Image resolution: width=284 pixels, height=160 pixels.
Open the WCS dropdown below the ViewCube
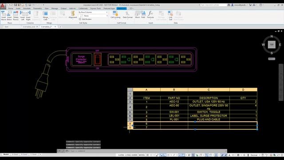point(272,59)
